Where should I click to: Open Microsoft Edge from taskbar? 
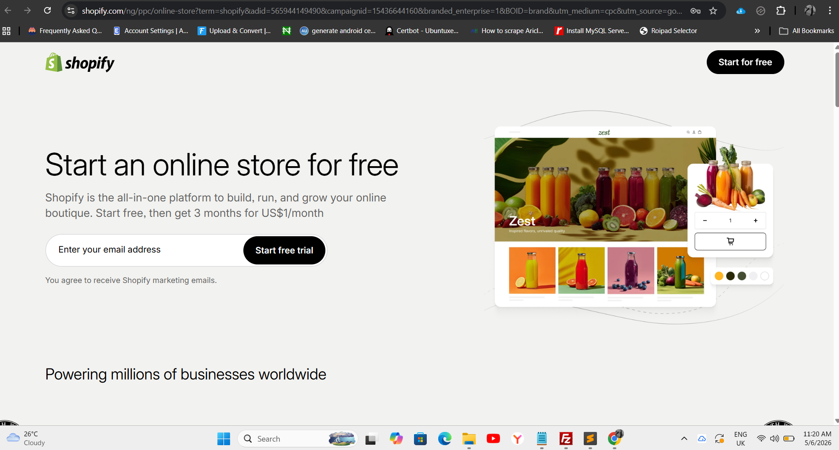[x=444, y=439]
